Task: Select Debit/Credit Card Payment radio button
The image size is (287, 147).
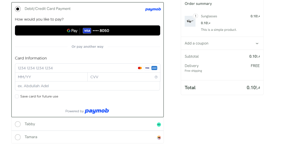Action: [18, 9]
